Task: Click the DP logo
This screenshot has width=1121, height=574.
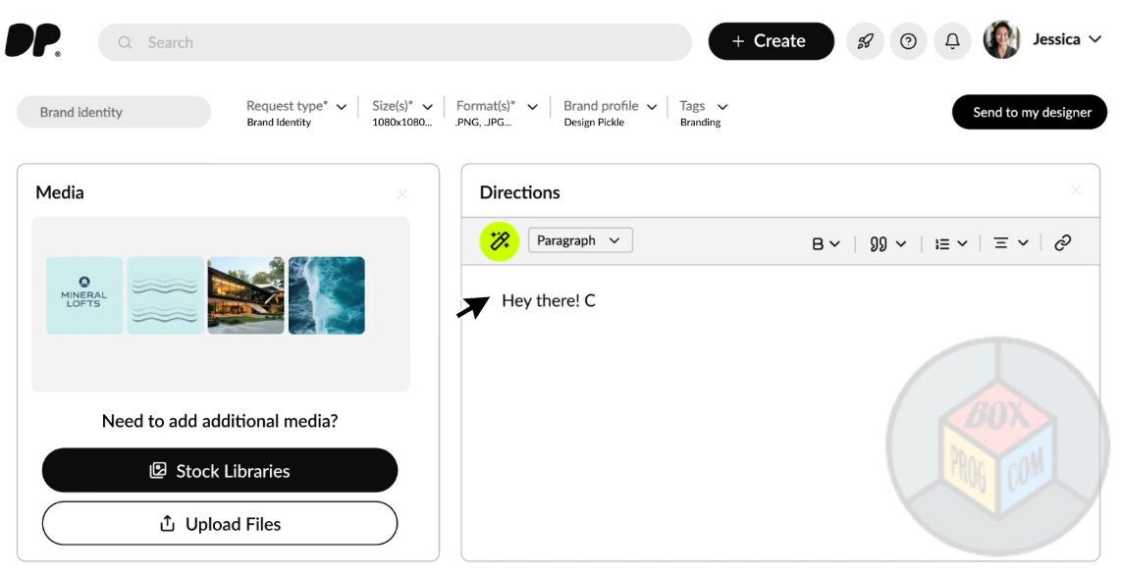Action: coord(32,41)
